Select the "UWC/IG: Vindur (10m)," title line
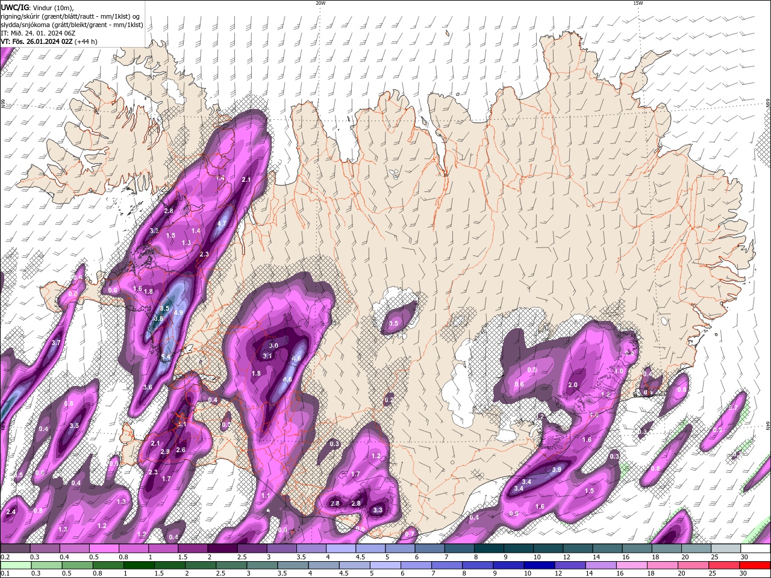Image resolution: width=771 pixels, height=578 pixels. coord(37,7)
